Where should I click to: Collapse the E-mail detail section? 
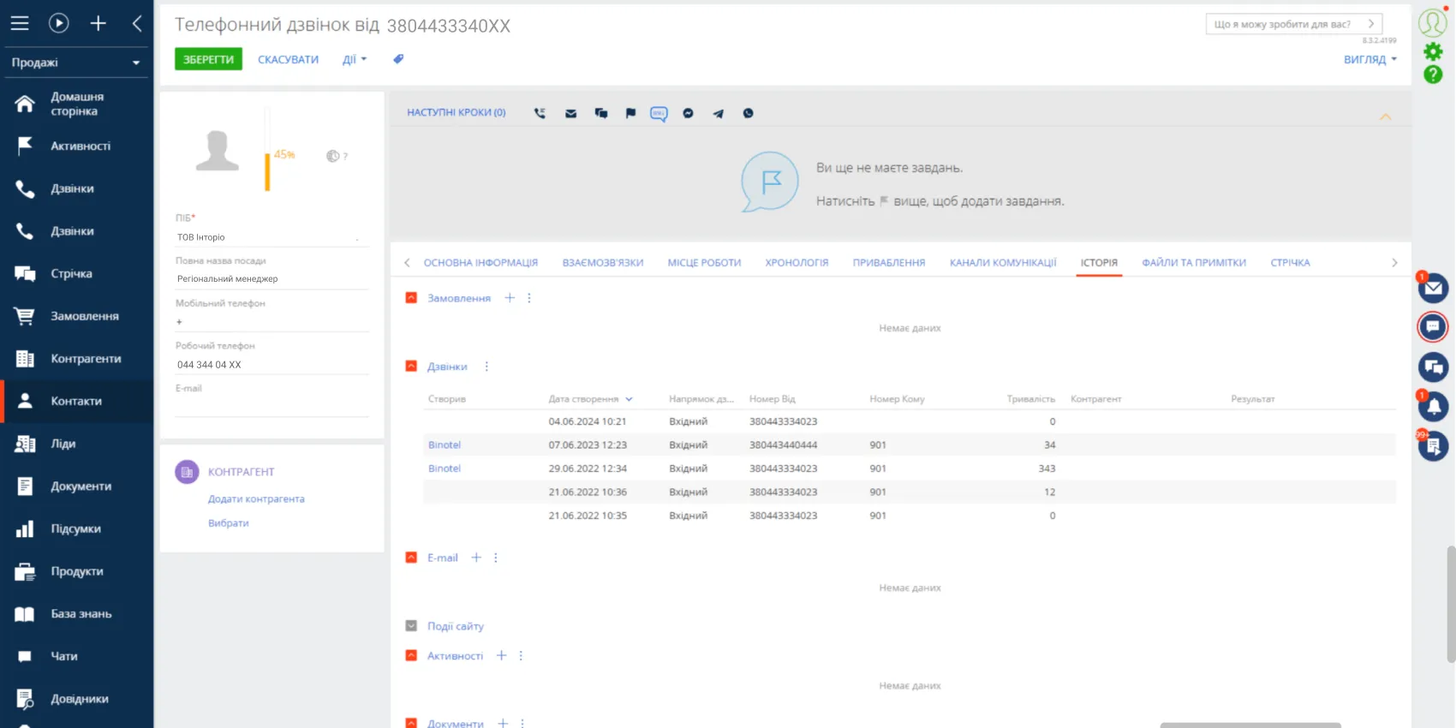coord(411,558)
